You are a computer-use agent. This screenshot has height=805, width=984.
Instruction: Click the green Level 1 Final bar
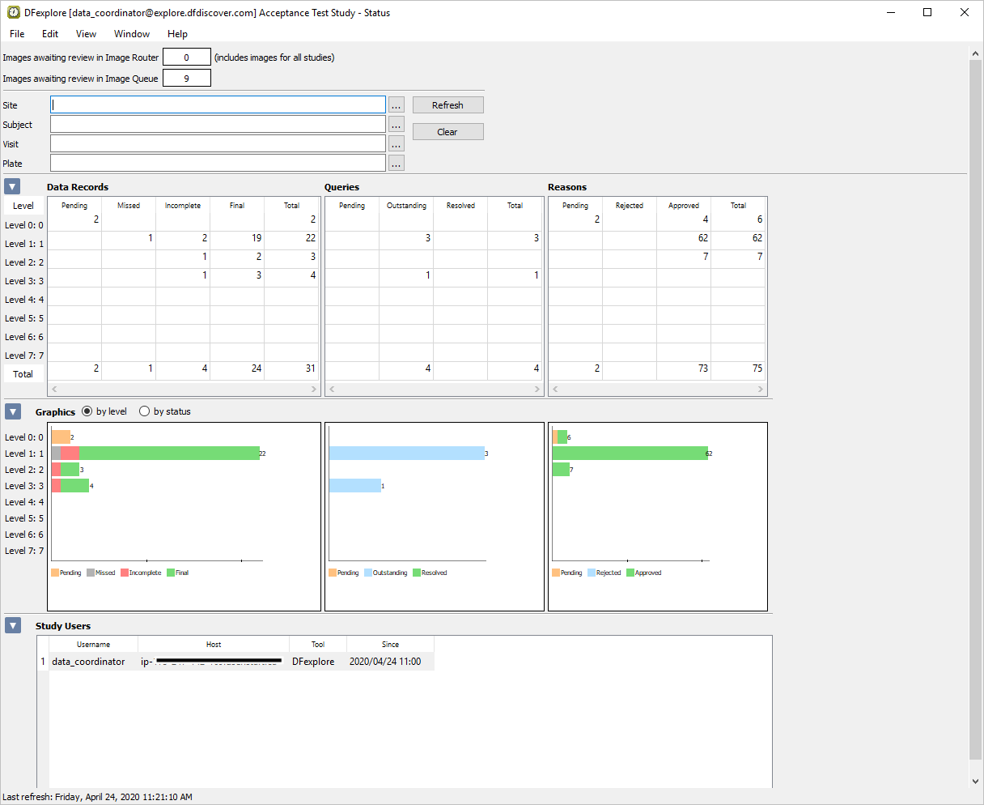(168, 454)
